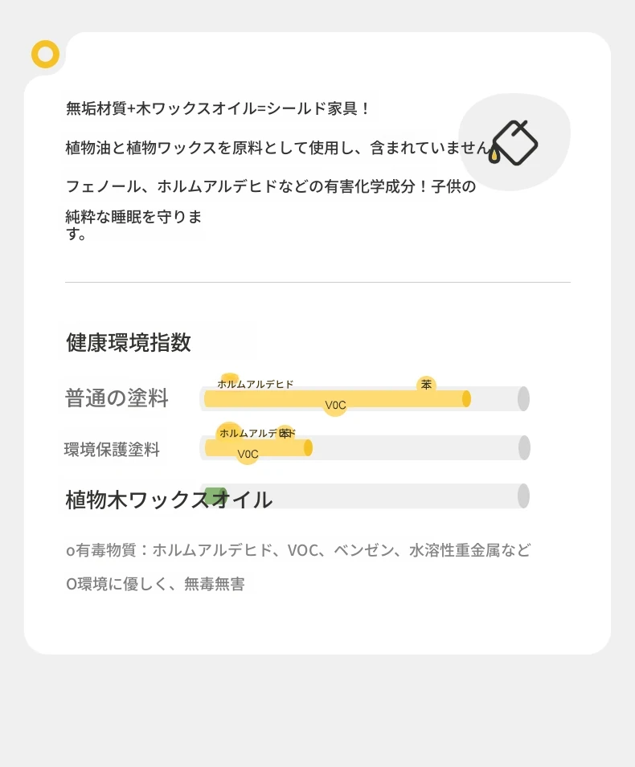Screen dimensions: 635x767
Task: Select the 健康環境指数 heading
Action: pos(129,342)
